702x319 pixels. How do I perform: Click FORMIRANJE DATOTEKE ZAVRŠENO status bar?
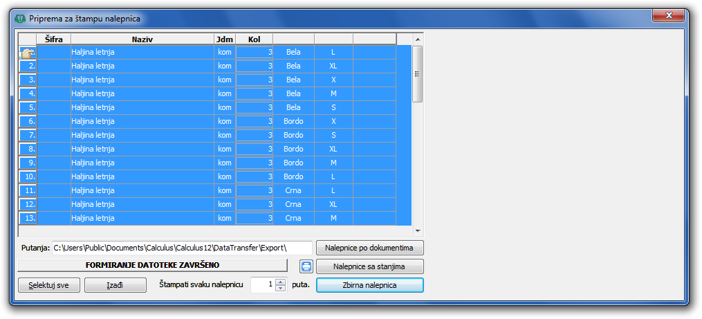(152, 265)
